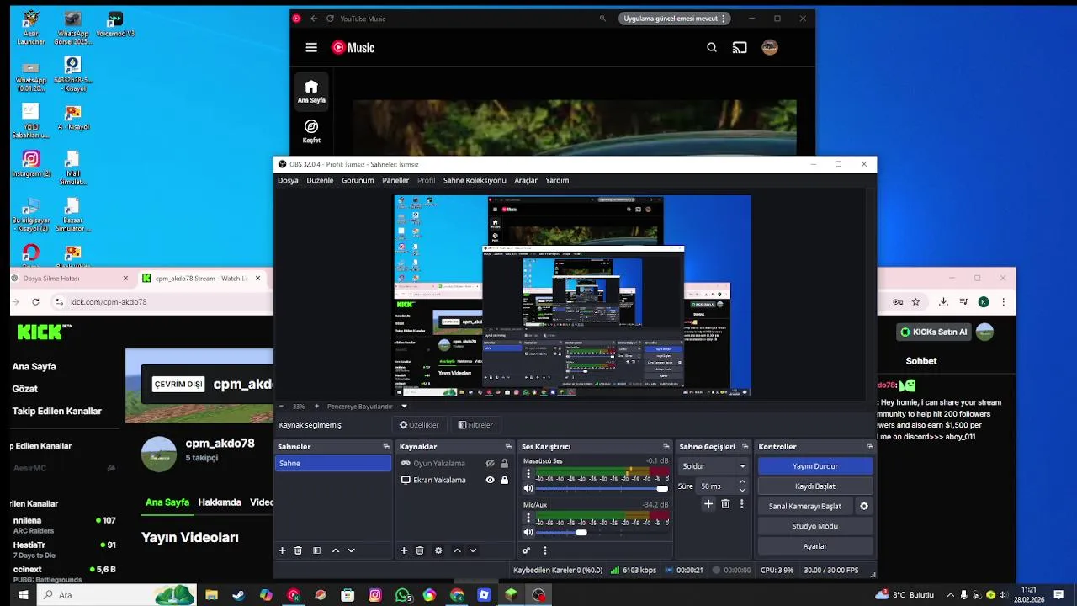Pop out the Kontroller dock panel
The image size is (1077, 606).
tap(870, 447)
